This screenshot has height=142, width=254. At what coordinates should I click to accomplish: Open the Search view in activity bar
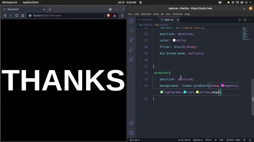[x=131, y=30]
